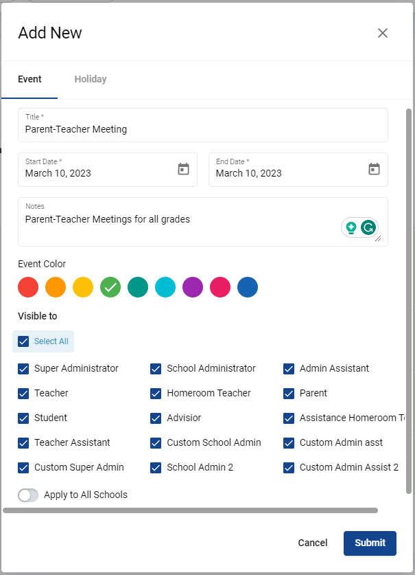Select the red event color
This screenshot has width=415, height=575.
pos(28,287)
